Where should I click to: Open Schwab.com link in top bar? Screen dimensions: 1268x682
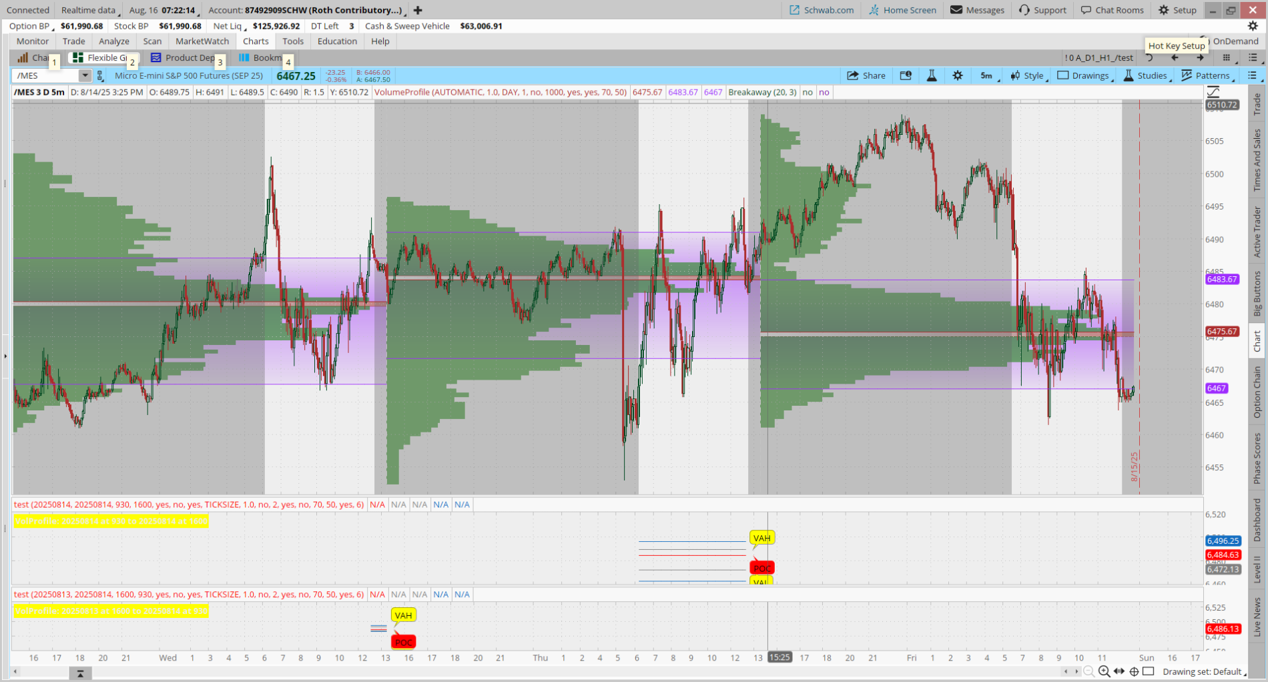coord(822,10)
